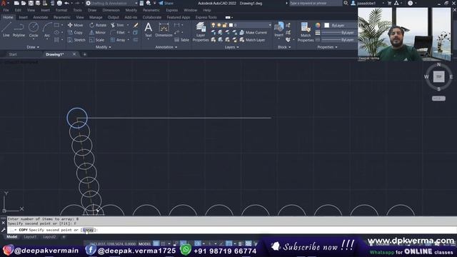Add a new layout with plus button
Screen dimensions: 457x257
tap(64, 237)
